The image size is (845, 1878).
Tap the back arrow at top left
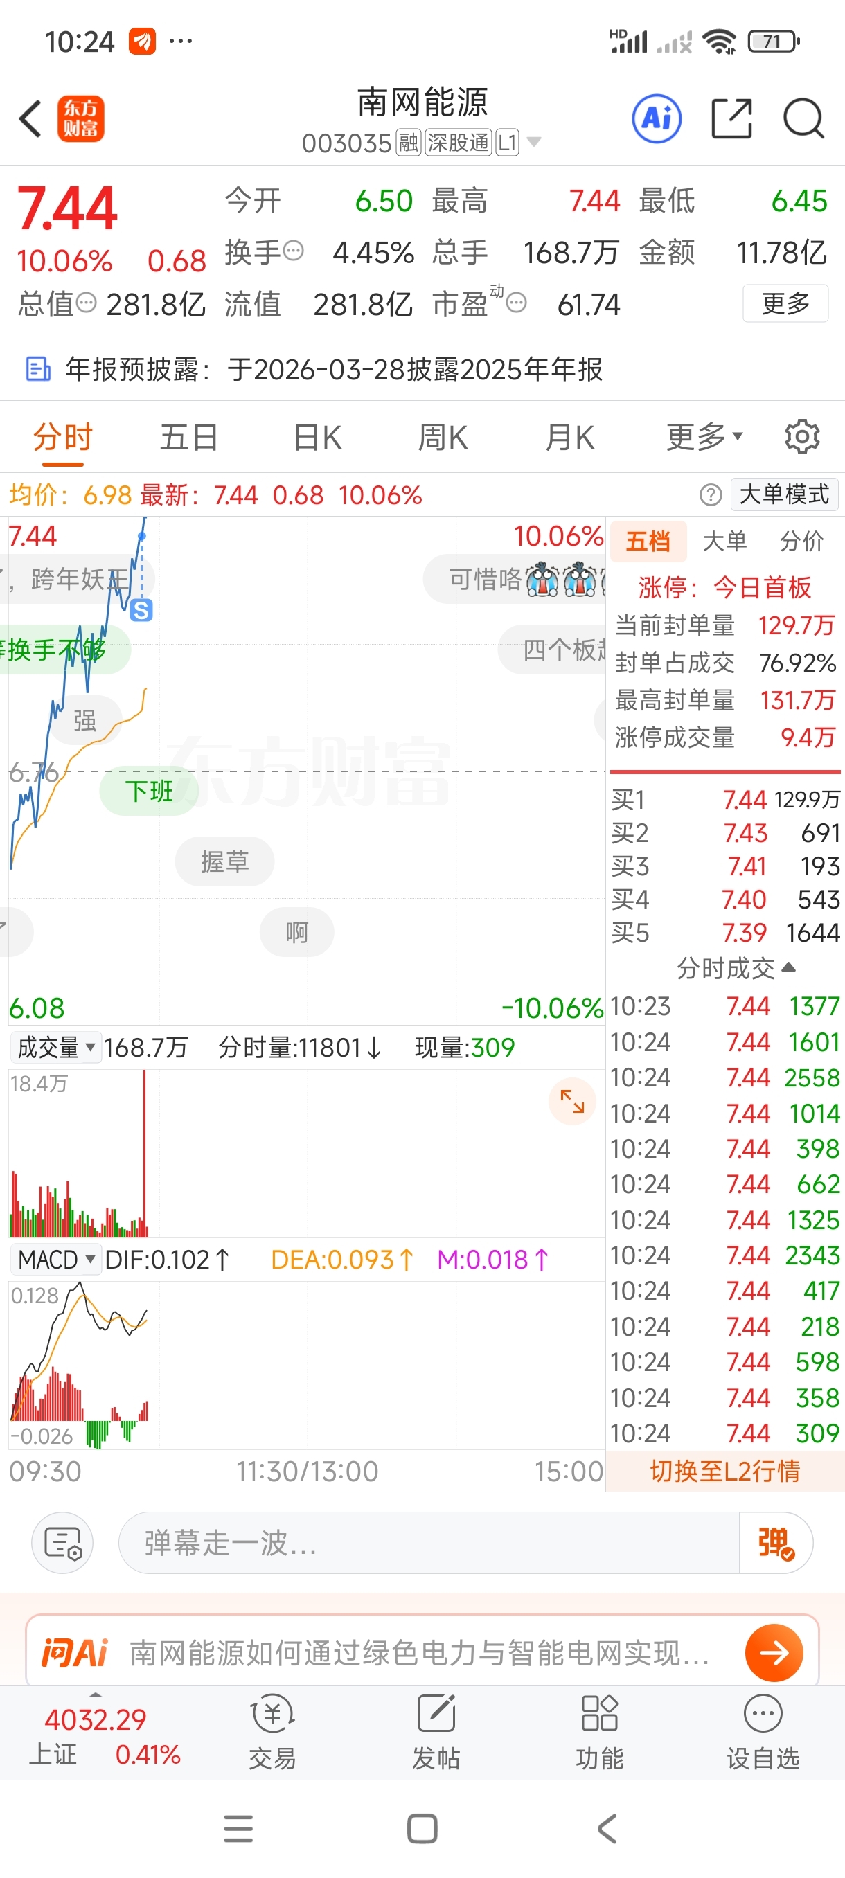pos(30,119)
